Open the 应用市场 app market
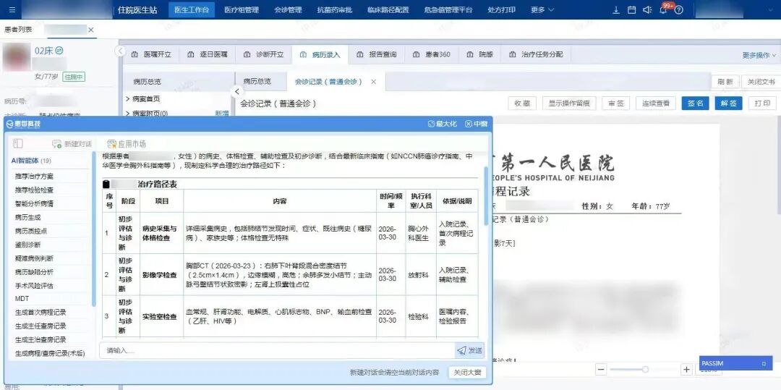Viewport: 781px width, 390px height. [x=127, y=144]
